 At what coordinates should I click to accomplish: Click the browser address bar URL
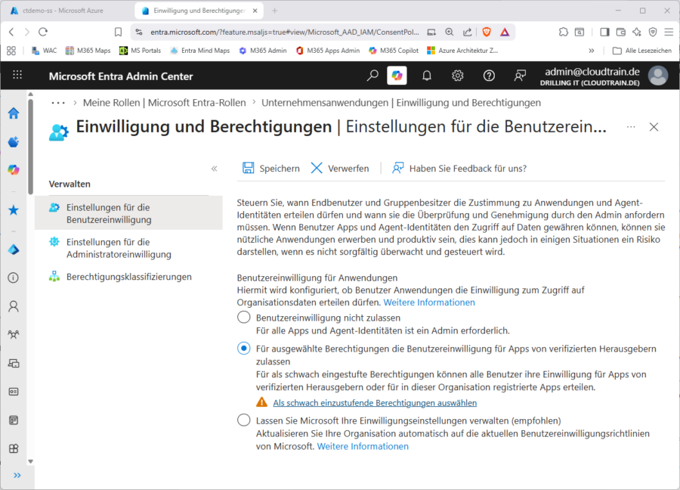(285, 32)
